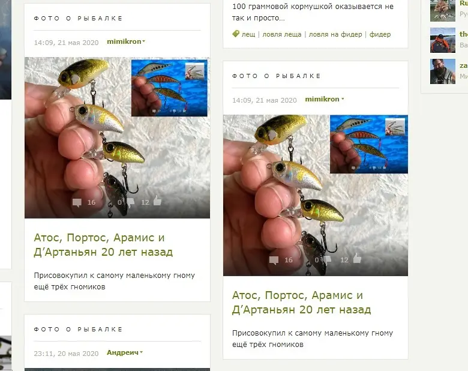This screenshot has height=371, width=468.
Task: Click the thumbs-down icon on right post image
Action: (328, 260)
